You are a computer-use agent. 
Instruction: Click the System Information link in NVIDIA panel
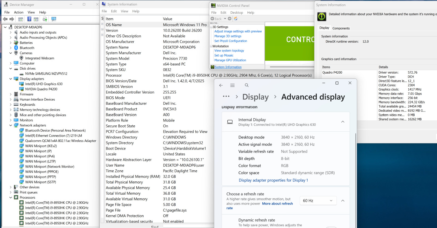tap(228, 67)
